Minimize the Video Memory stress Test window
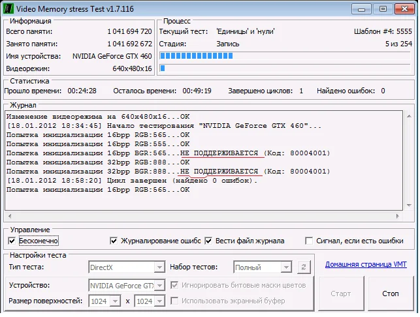 361,9
